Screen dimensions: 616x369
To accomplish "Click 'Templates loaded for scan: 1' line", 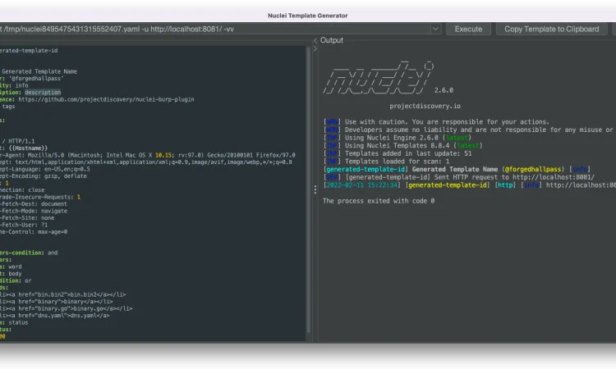I will click(386, 162).
